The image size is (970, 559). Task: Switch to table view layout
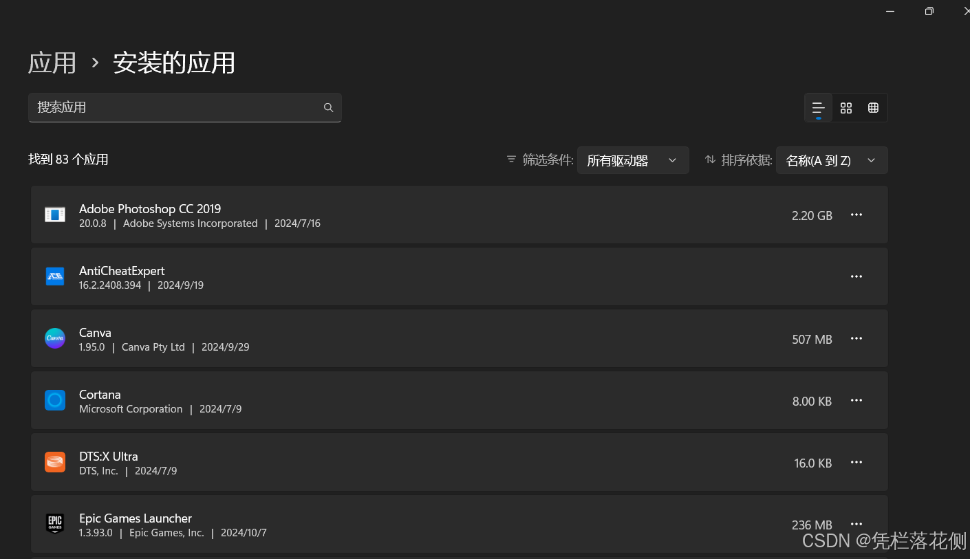coord(874,108)
